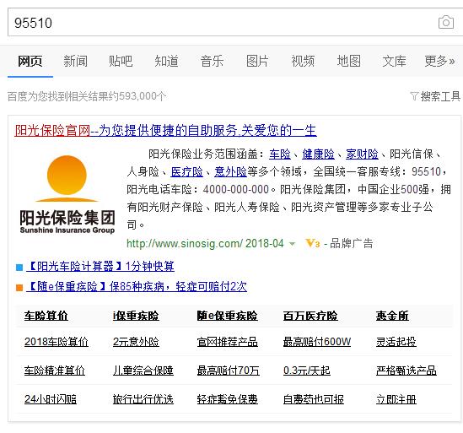Open the 最高赔付600W link

(x=317, y=342)
